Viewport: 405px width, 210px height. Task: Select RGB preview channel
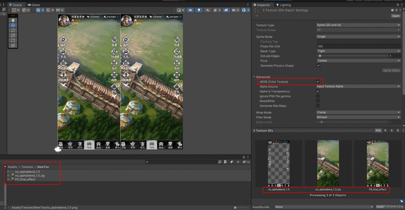[x=378, y=130]
